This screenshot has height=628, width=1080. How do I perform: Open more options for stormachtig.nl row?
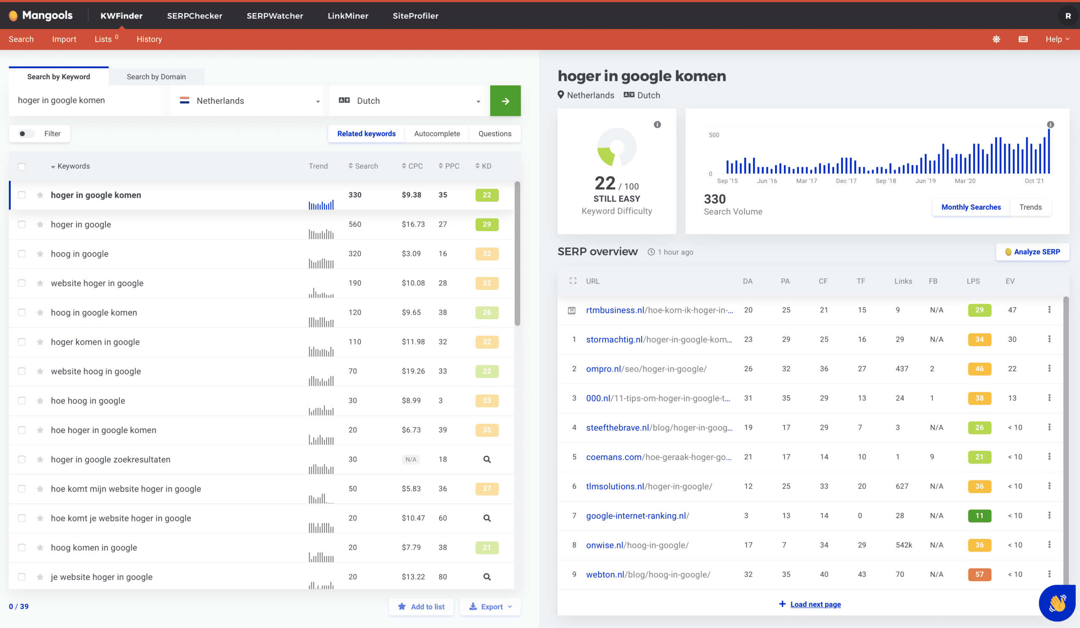(1049, 339)
